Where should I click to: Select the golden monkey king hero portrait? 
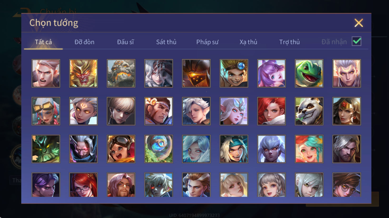[83, 73]
